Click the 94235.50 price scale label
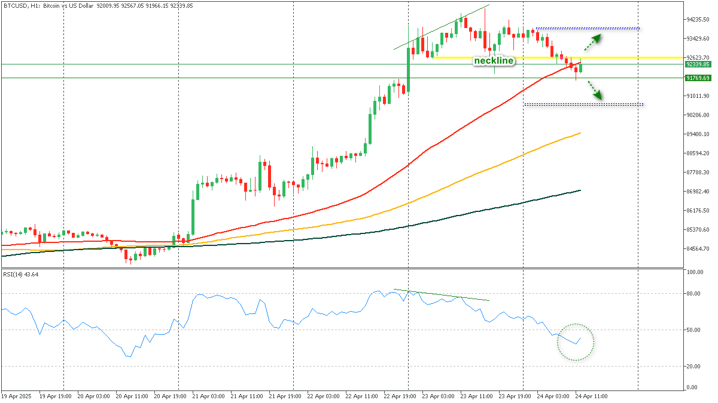Viewport: 718px width, 403px height. tap(698, 19)
